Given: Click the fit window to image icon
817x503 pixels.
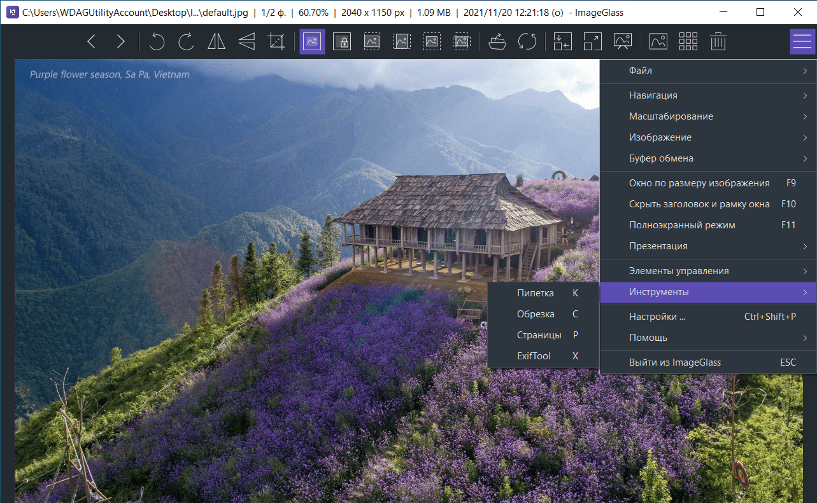Looking at the screenshot, I should click(x=563, y=42).
